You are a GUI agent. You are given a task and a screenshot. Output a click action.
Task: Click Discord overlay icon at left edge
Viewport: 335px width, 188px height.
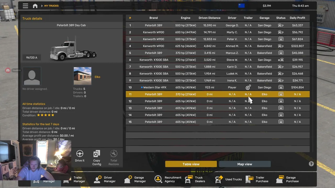click(8, 70)
